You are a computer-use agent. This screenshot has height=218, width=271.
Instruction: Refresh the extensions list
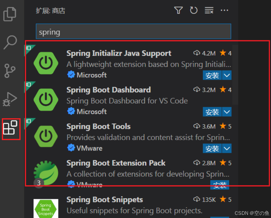194,10
